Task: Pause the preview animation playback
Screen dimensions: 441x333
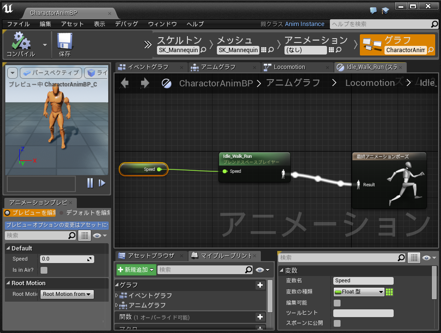Action: (x=90, y=183)
